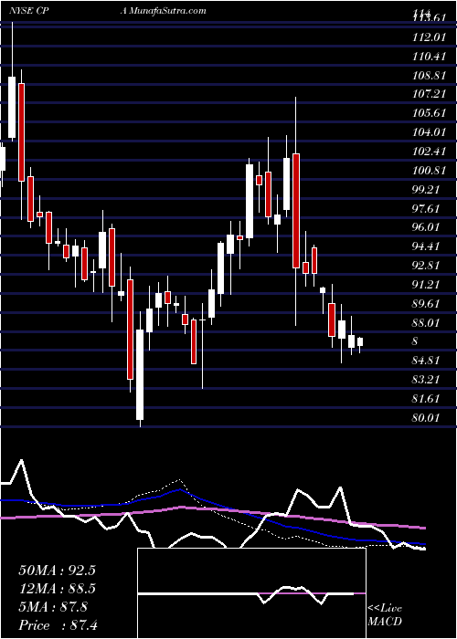Click the NYSE CP ticker label
This screenshot has width=457, height=639.
coord(30,11)
